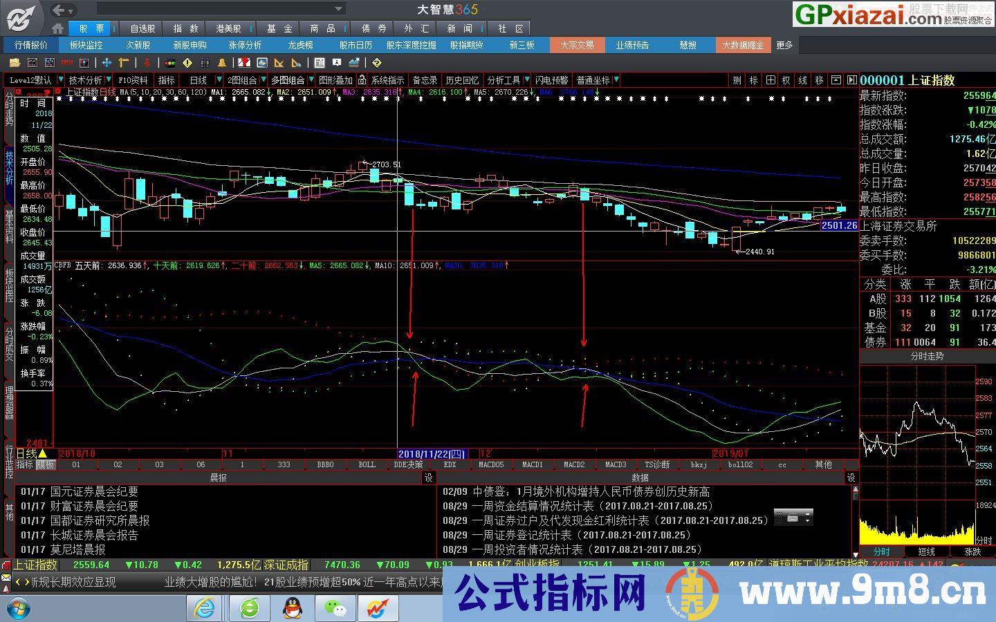Viewport: 996px width, 622px height.
Task: Toggle 模板 template mode under chart
Action: tap(45, 464)
